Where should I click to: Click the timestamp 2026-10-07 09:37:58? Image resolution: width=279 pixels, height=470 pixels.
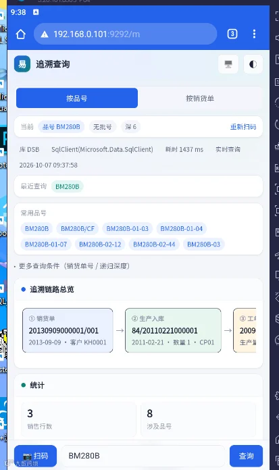[48, 165]
